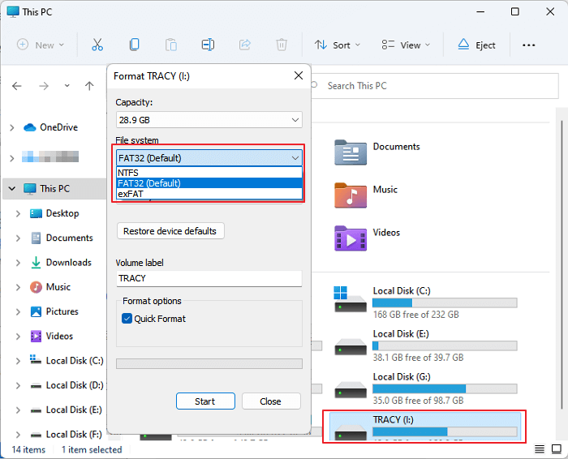Open the Sort menu
The image size is (568, 459).
pyautogui.click(x=337, y=45)
